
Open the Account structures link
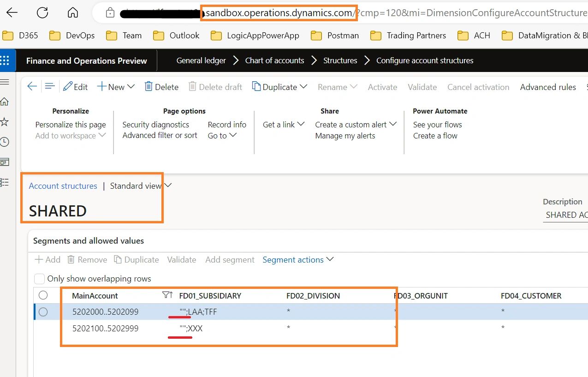pyautogui.click(x=63, y=186)
